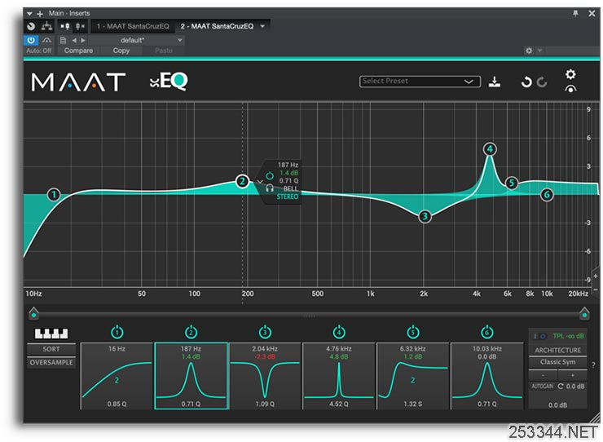Reset gain with circular arrow beside 0.0 dB
The height and width of the screenshot is (442, 603).
coord(561,387)
